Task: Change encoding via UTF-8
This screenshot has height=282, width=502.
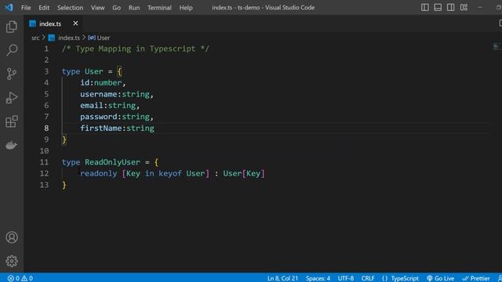Action: point(346,278)
